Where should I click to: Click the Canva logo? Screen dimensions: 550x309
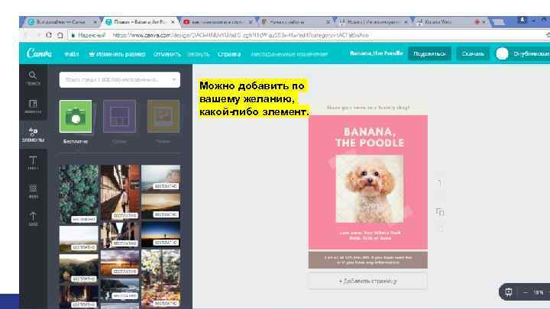39,53
